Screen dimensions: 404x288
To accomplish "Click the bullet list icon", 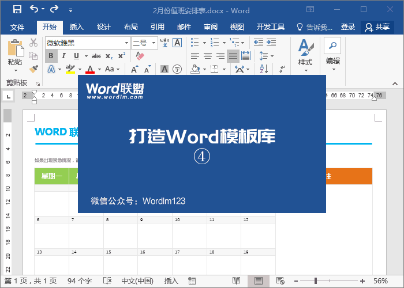I will pos(195,43).
